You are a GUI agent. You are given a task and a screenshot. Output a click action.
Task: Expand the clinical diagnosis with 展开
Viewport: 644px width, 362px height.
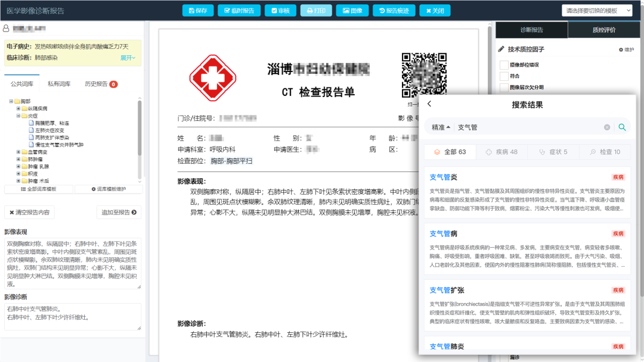(128, 58)
